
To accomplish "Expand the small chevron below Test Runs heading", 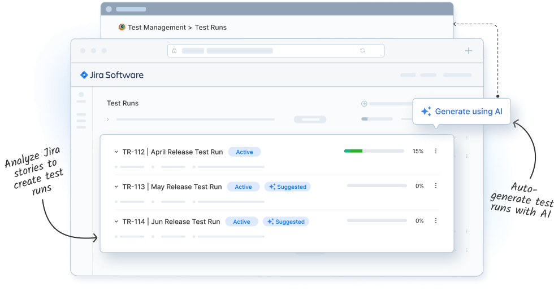I will tap(108, 120).
